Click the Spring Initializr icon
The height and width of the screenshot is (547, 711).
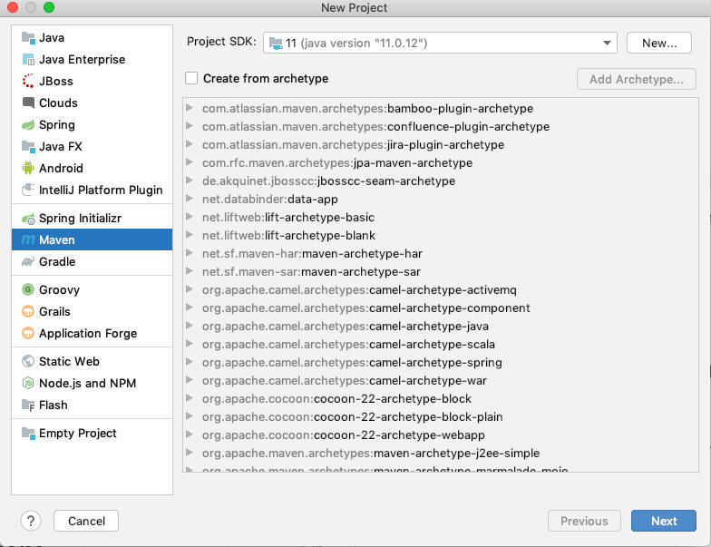tap(28, 218)
